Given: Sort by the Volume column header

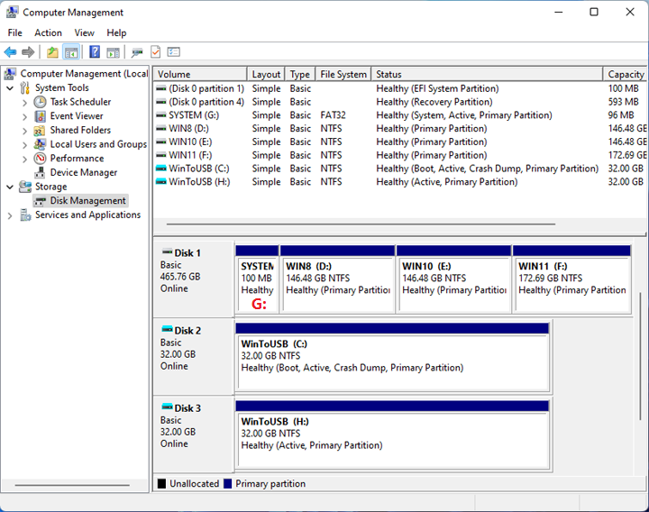Looking at the screenshot, I should tap(200, 74).
